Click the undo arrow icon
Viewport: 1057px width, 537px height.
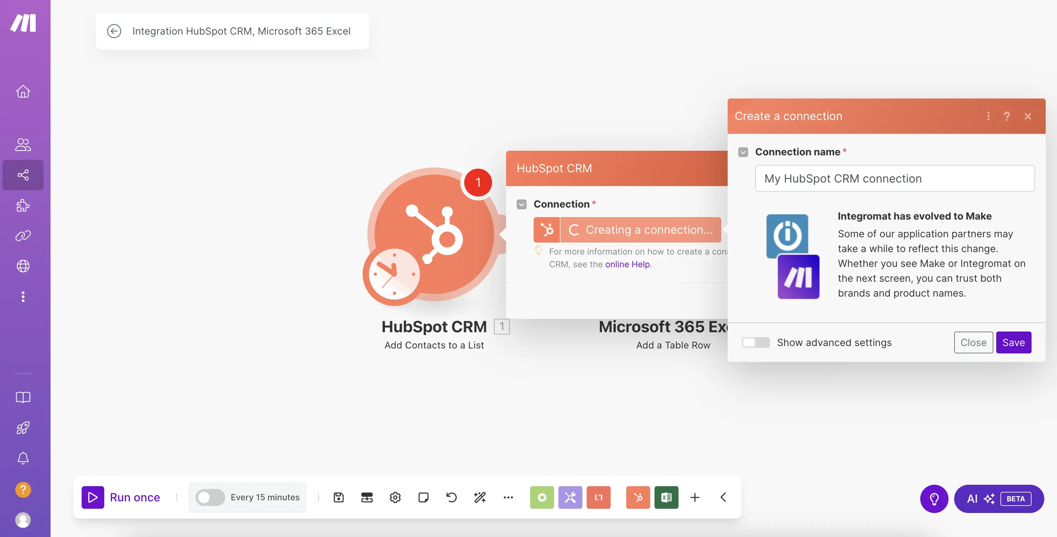point(451,497)
